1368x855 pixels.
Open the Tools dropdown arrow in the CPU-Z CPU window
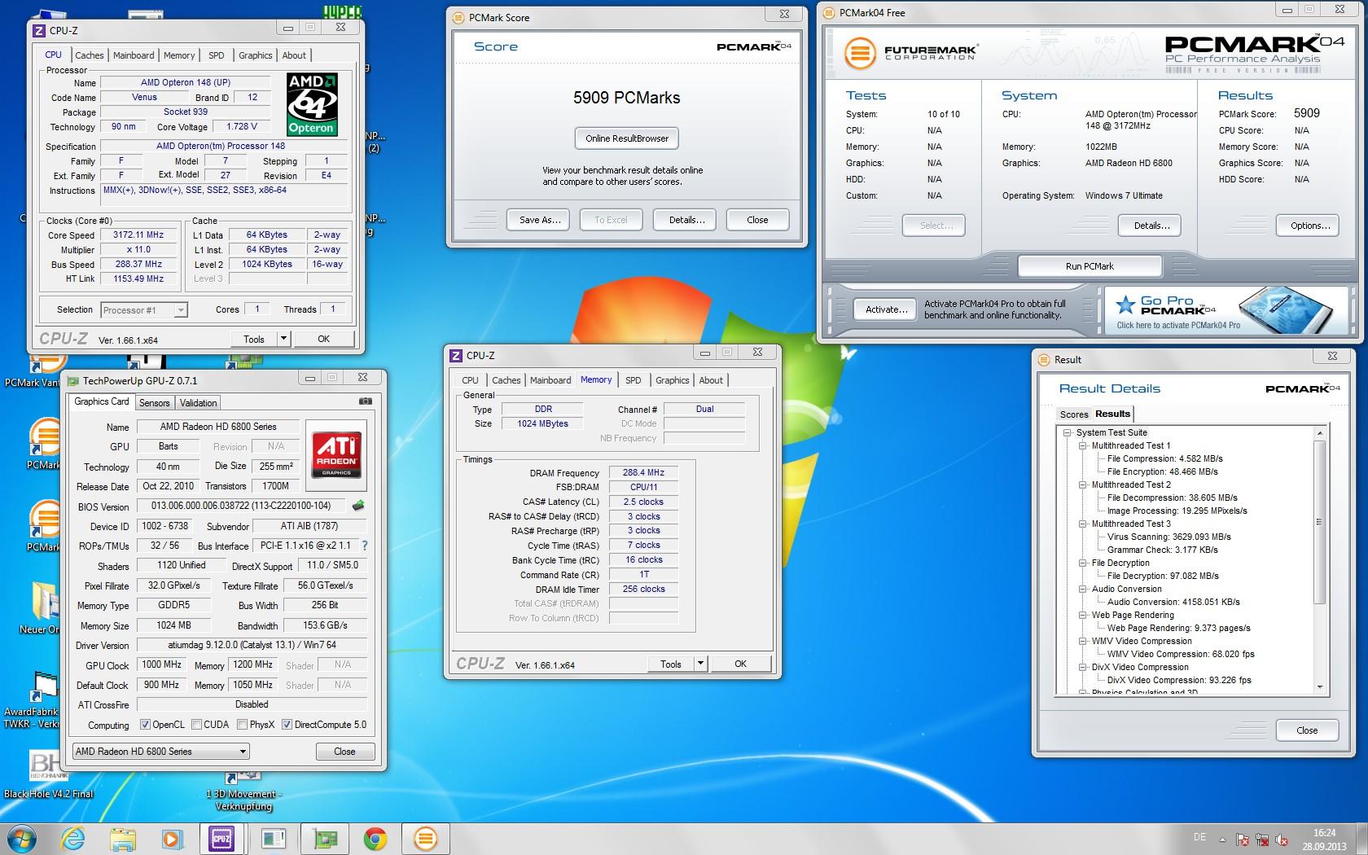[x=283, y=339]
